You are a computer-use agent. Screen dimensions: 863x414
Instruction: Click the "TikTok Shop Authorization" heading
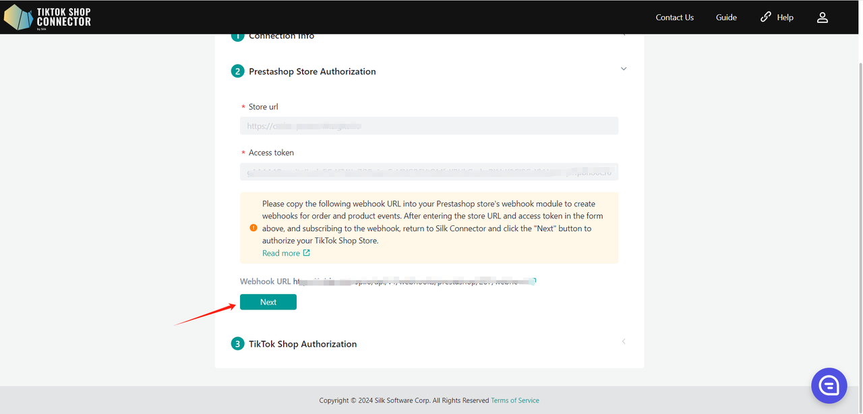[303, 344]
